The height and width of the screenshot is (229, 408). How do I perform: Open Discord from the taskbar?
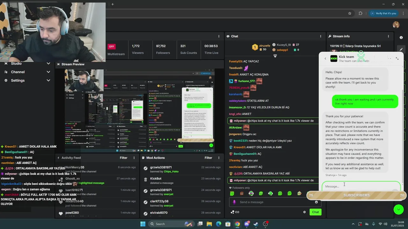247,224
